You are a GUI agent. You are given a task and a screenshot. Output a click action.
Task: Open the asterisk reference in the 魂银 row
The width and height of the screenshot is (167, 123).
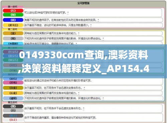click(x=103, y=98)
